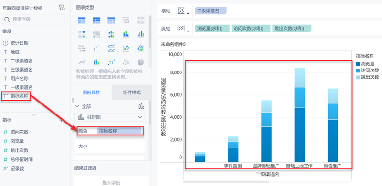The width and height of the screenshot is (382, 186).
Task: Click the clock icon of 统计日期
Action: pyautogui.click(x=5, y=43)
